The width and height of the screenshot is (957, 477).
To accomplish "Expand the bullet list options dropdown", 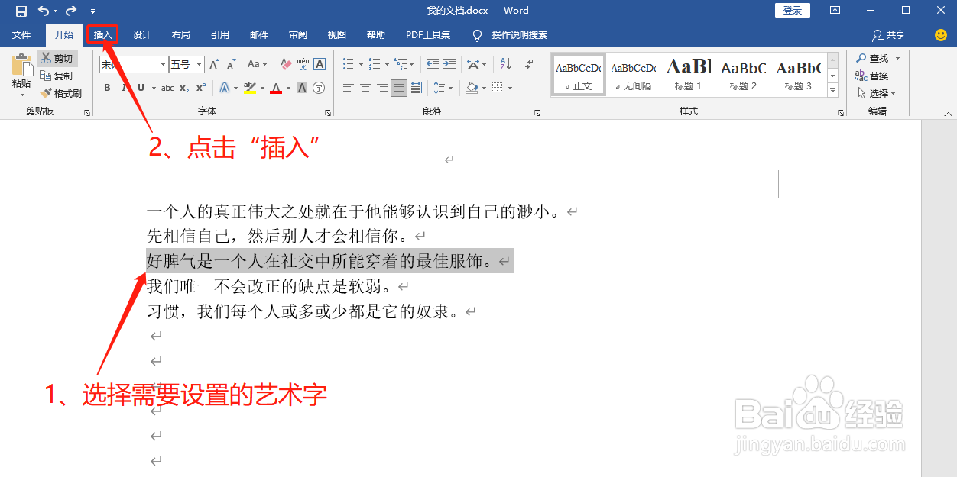I will pyautogui.click(x=361, y=65).
